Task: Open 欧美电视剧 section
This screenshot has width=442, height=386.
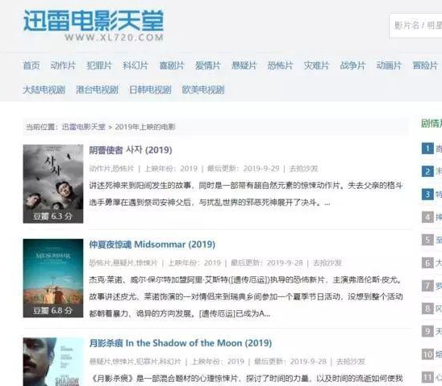Action: [x=203, y=90]
